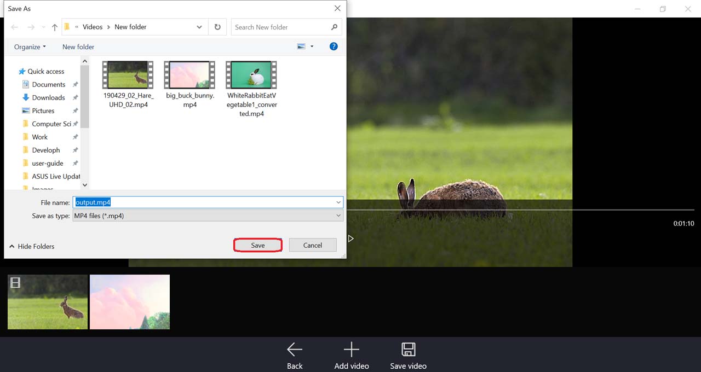Open the change view icon in toolbar
Image resolution: width=701 pixels, height=372 pixels.
tap(301, 47)
